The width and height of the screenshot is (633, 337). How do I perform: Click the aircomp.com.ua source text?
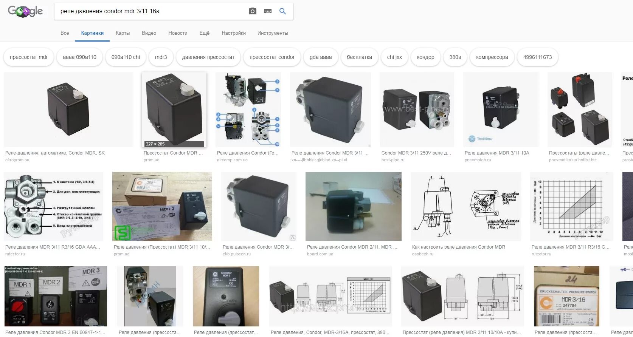[x=232, y=160]
